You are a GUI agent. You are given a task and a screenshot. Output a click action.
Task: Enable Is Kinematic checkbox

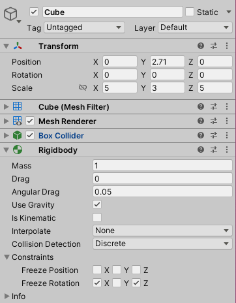97,217
